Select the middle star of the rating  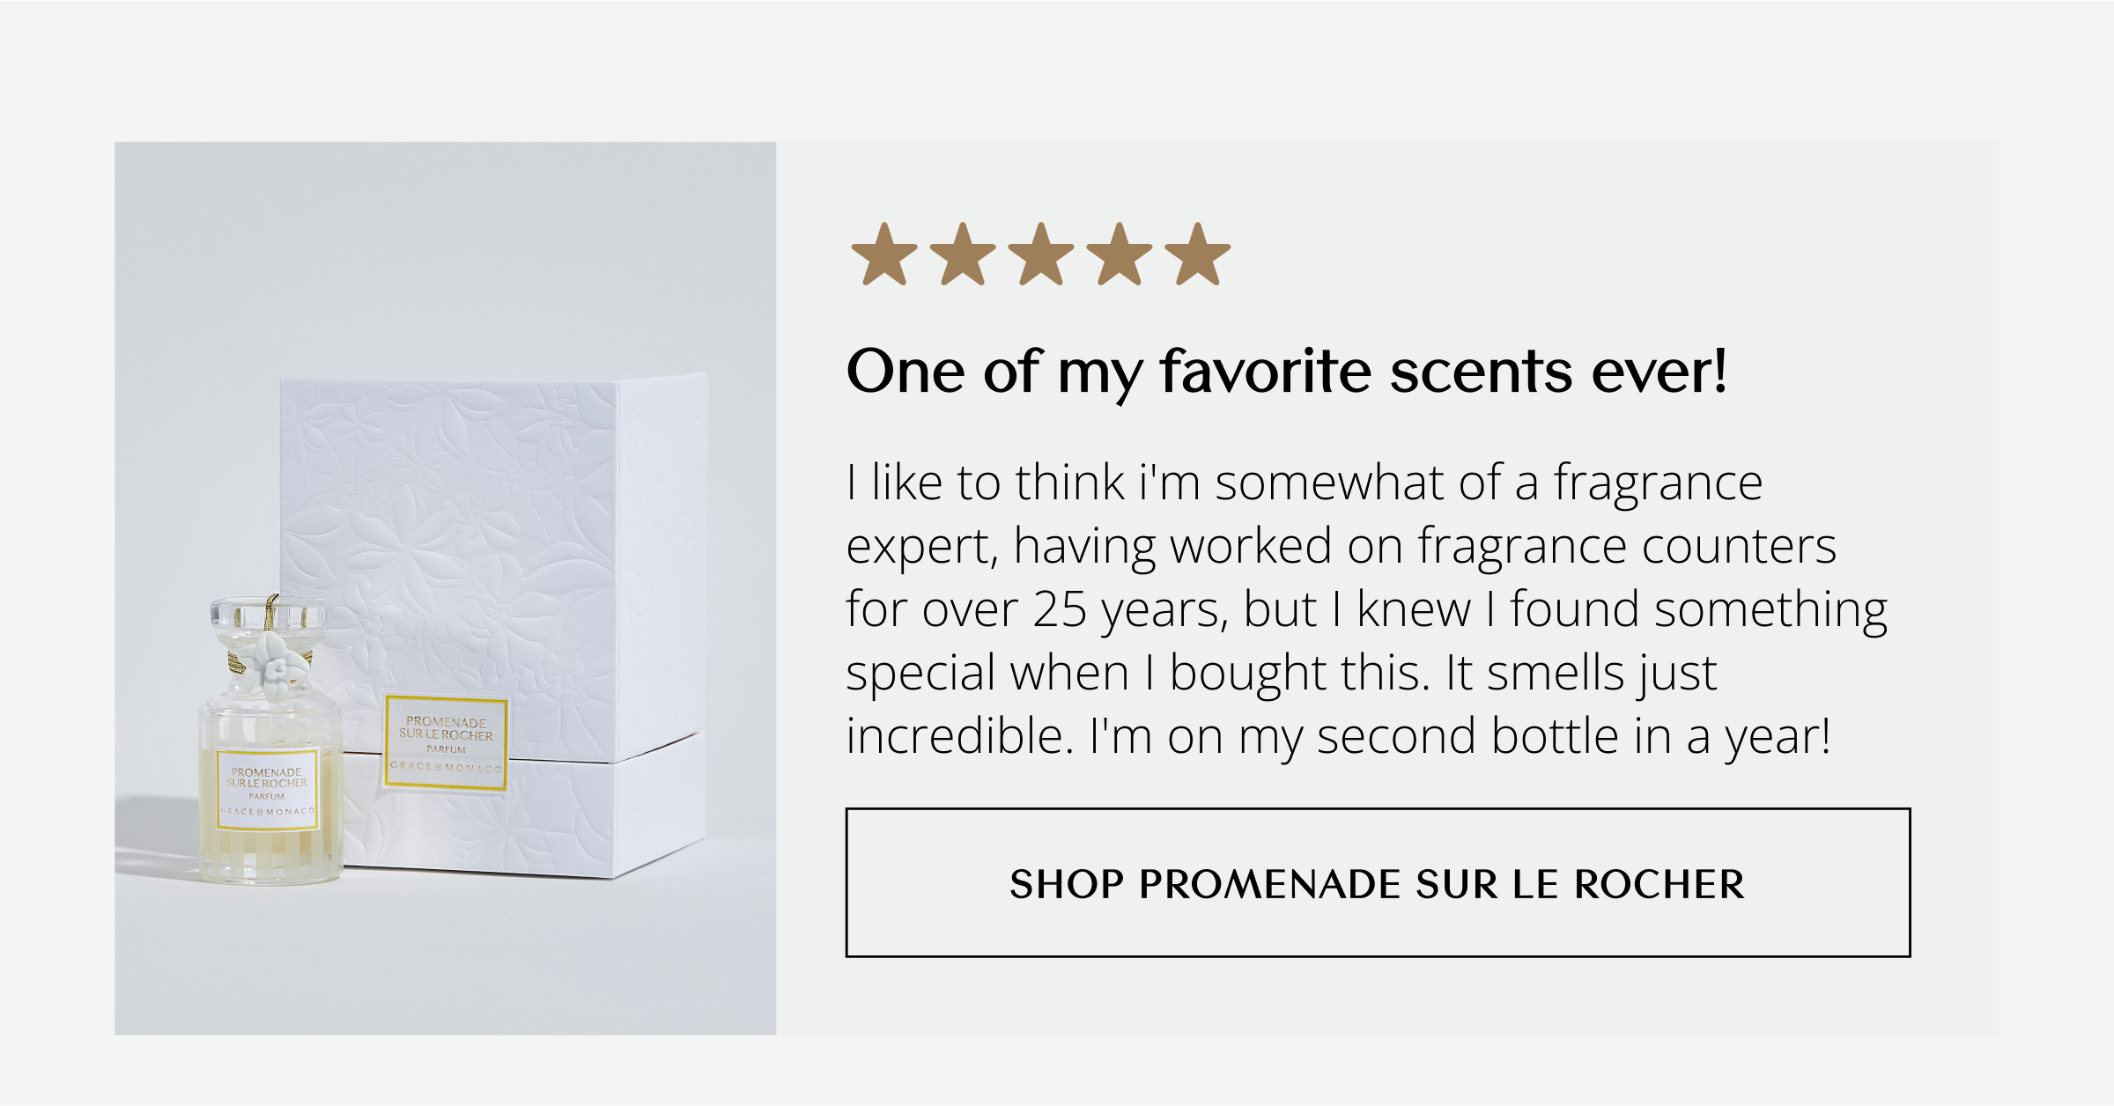tap(1041, 254)
